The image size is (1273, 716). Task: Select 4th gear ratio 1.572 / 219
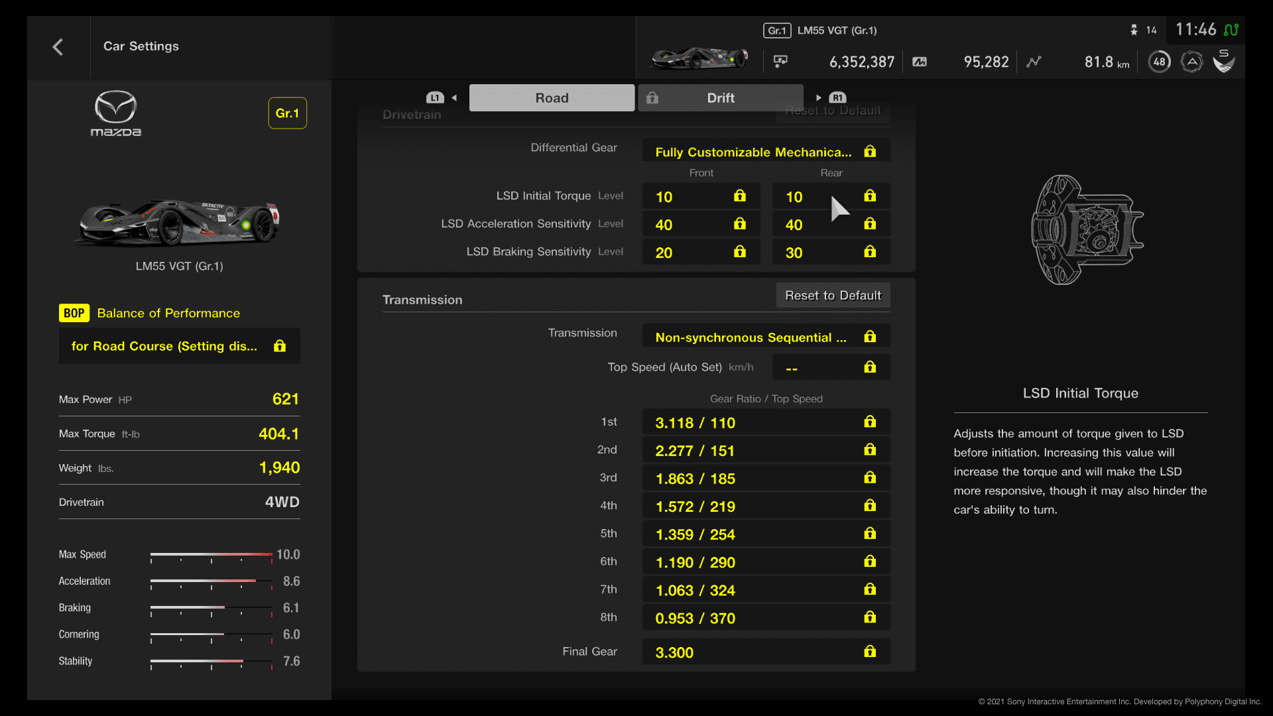pos(766,506)
